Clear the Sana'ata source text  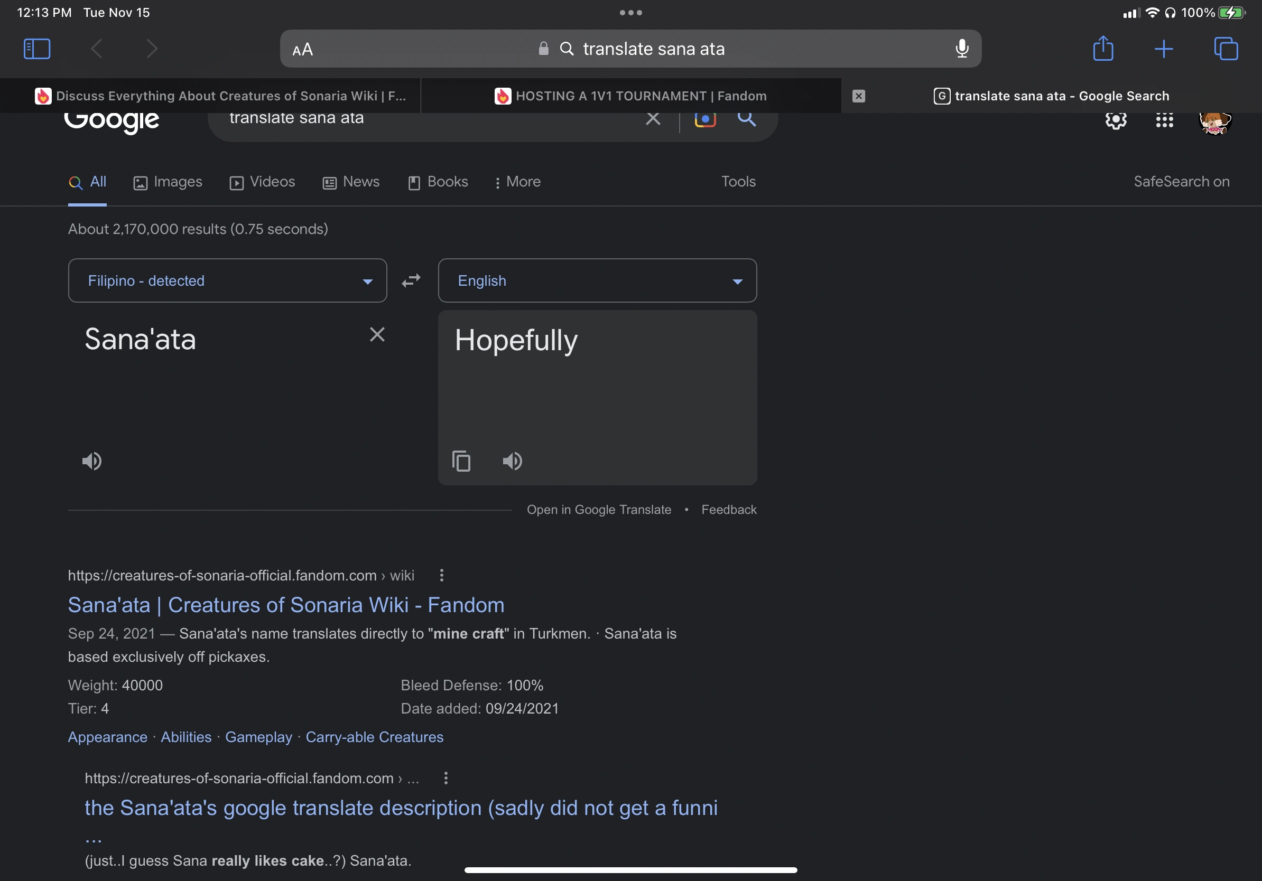(x=377, y=334)
